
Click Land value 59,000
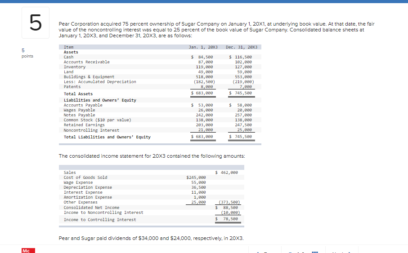(x=245, y=72)
